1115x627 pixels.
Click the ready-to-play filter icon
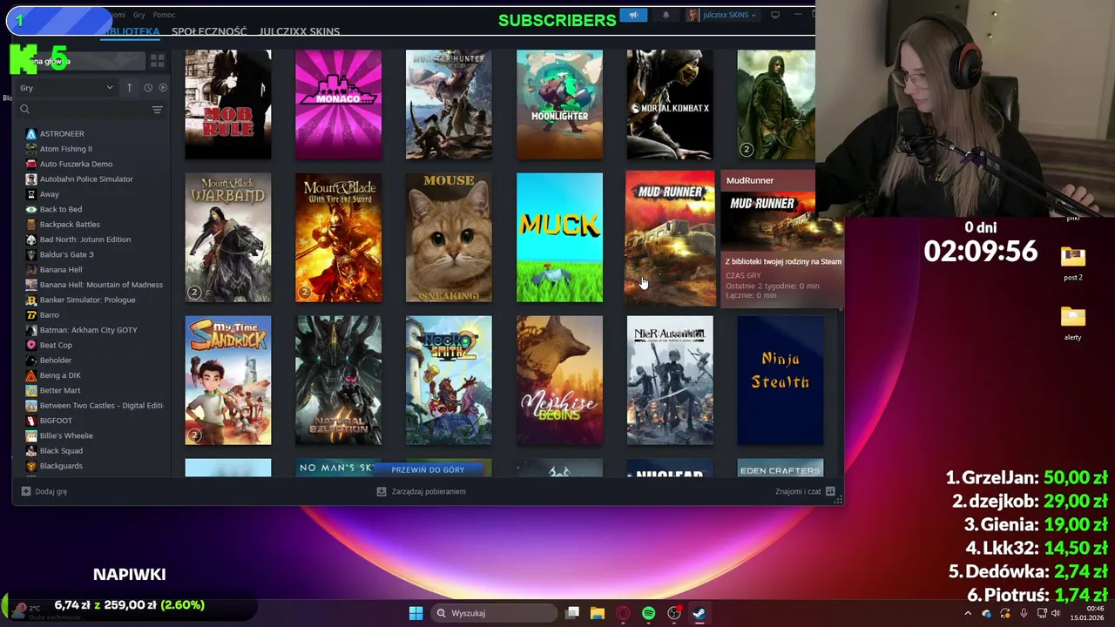click(163, 87)
